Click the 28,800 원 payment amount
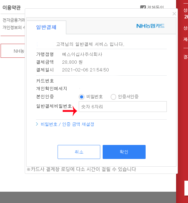188x203 pixels. [x=72, y=62]
